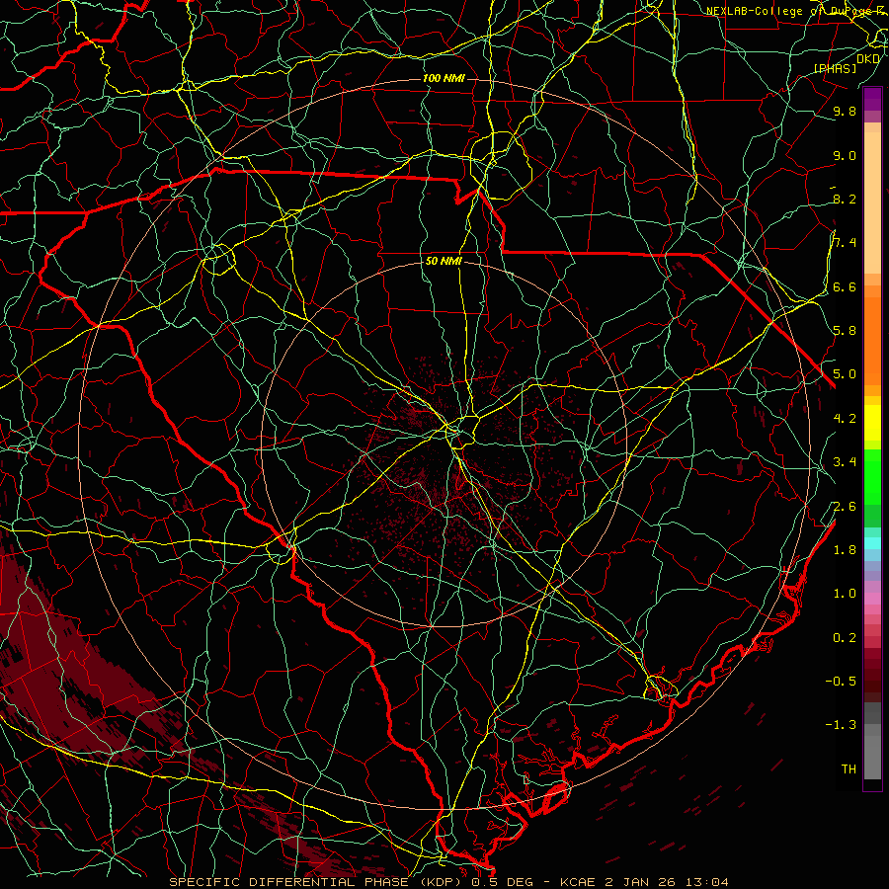The width and height of the screenshot is (889, 889).
Task: Click the yellow segment of the color scale
Action: 872,423
